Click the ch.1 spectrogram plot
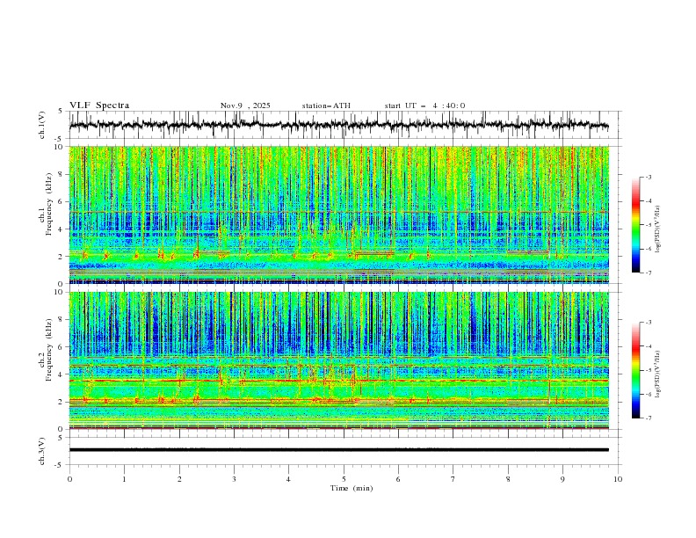The width and height of the screenshot is (696, 538). (x=338, y=214)
